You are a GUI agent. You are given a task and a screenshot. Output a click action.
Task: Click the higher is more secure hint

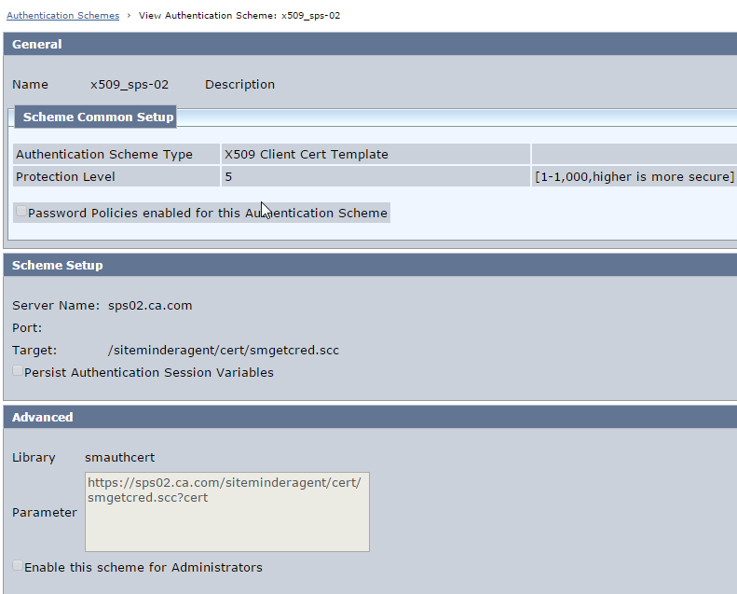(635, 177)
